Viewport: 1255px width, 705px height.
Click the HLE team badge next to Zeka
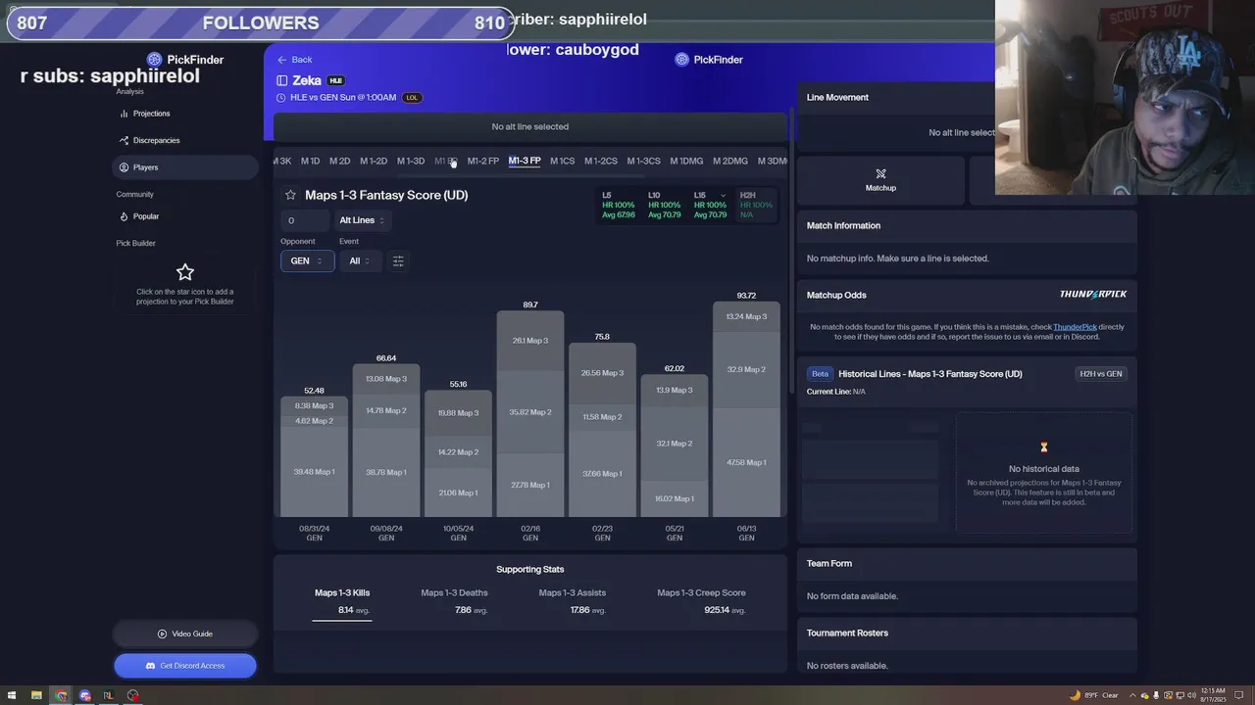[x=336, y=80]
